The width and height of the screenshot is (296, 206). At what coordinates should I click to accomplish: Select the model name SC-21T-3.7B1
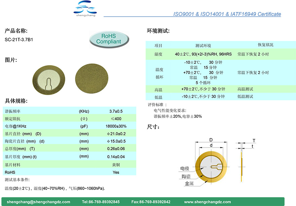tap(19, 40)
